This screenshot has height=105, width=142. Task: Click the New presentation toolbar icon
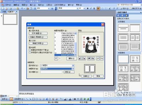(x=3, y=8)
